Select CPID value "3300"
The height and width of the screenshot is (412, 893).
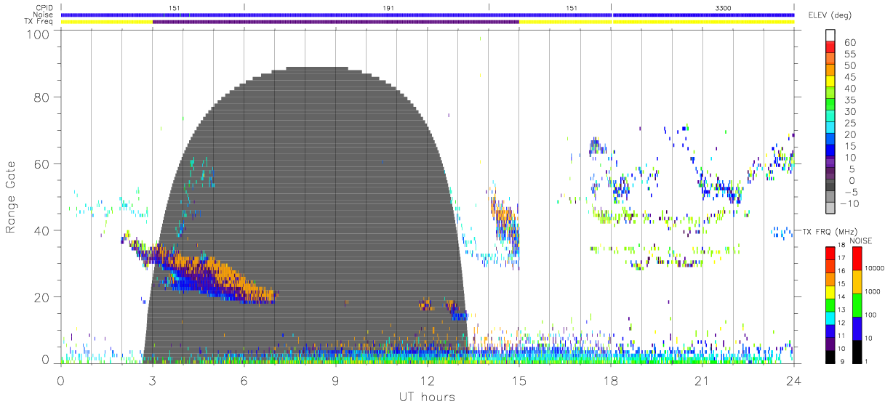(724, 7)
